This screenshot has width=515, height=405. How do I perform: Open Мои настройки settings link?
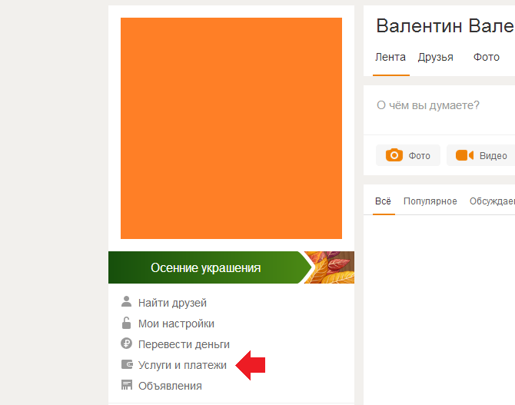click(x=176, y=324)
